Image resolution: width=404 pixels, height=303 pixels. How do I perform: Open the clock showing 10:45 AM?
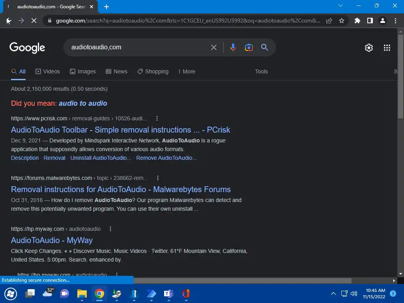374,294
